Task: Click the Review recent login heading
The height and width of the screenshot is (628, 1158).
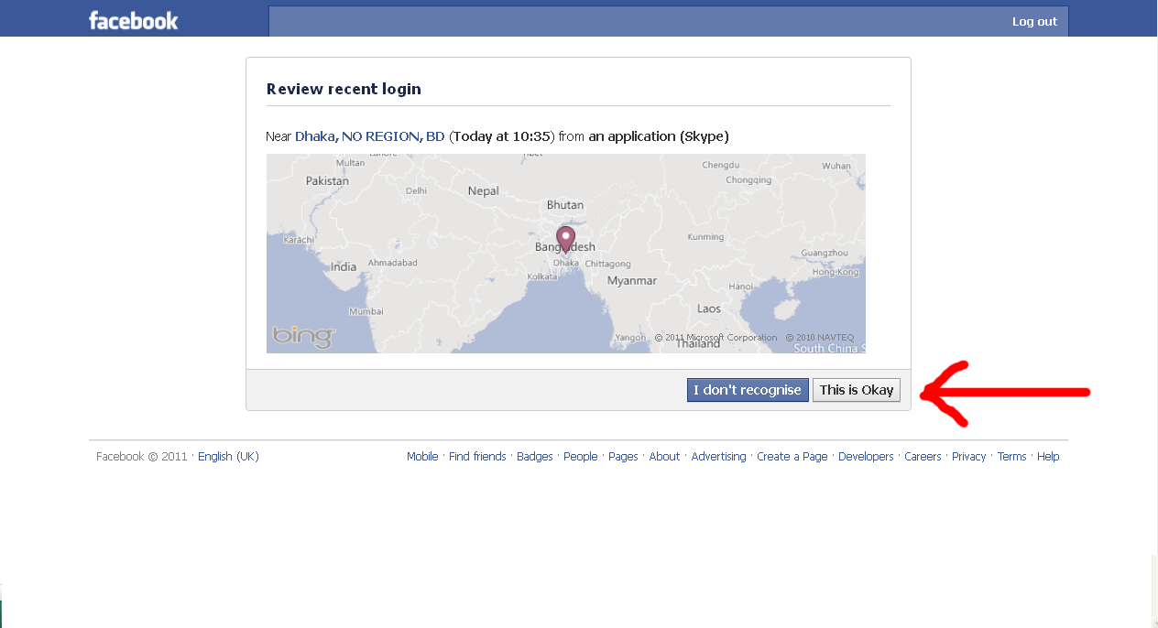Action: point(344,89)
